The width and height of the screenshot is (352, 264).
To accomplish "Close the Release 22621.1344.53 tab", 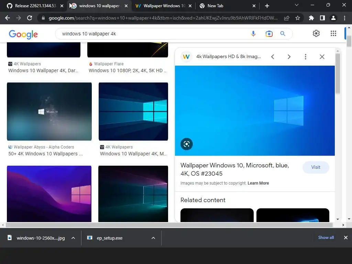I will click(62, 6).
